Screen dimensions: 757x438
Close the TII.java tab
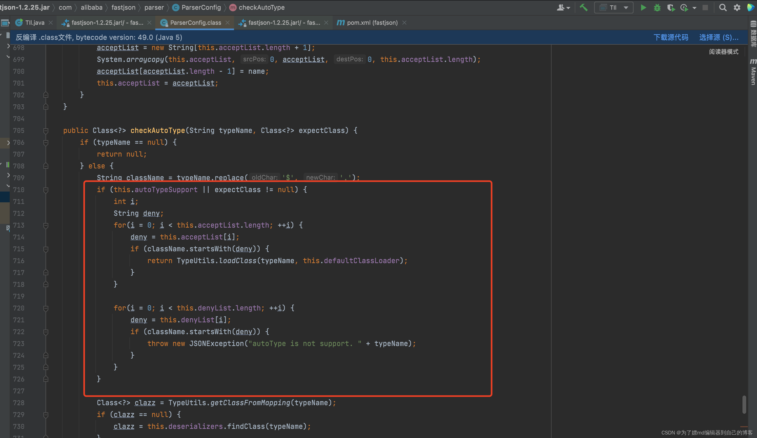[51, 23]
